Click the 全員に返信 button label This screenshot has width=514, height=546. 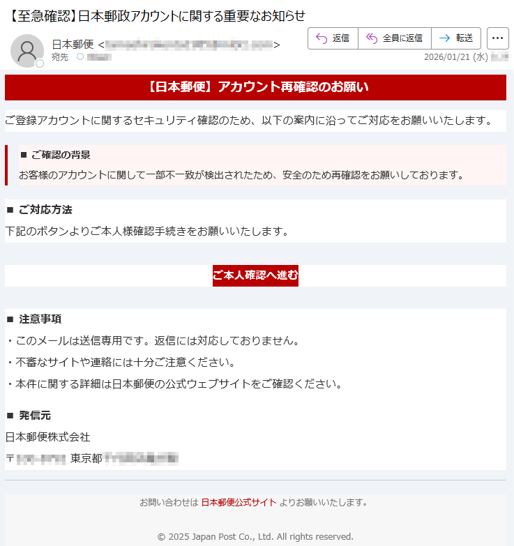coord(402,38)
